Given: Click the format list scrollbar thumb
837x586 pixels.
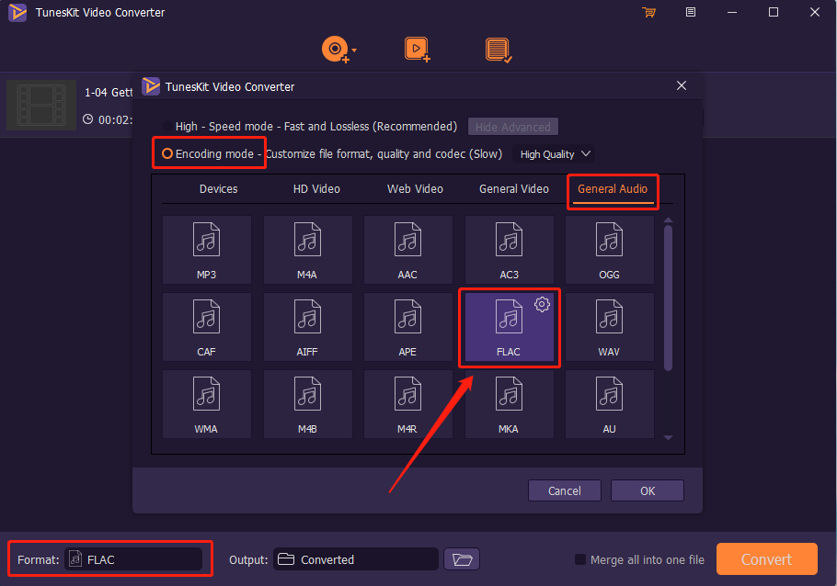Looking at the screenshot, I should pos(668,298).
